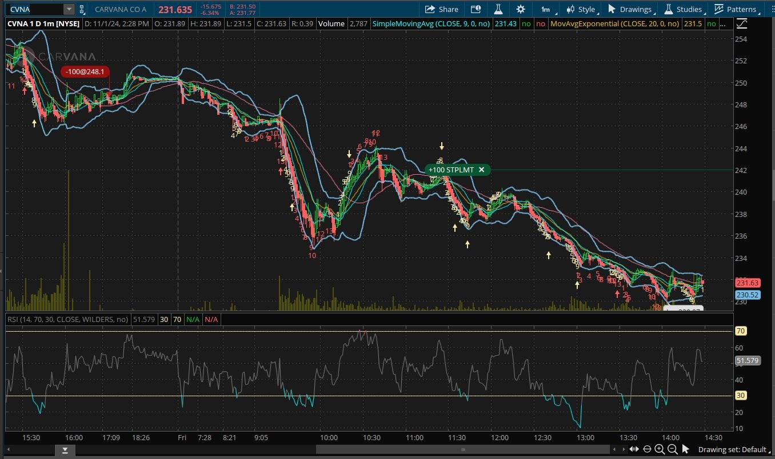Click the collapse arrow at bottom left
Viewport: 775px width, 459px height.
click(65, 450)
